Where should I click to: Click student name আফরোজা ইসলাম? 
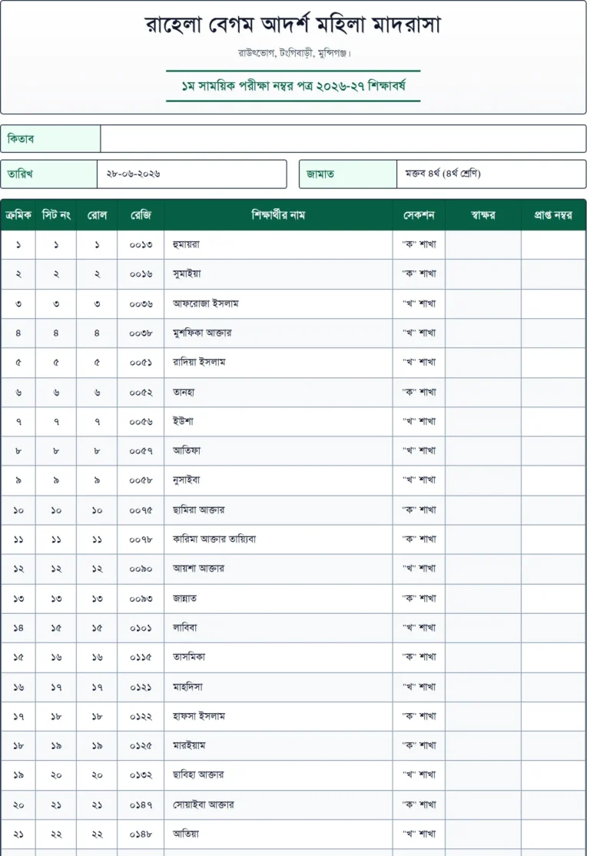tap(205, 304)
